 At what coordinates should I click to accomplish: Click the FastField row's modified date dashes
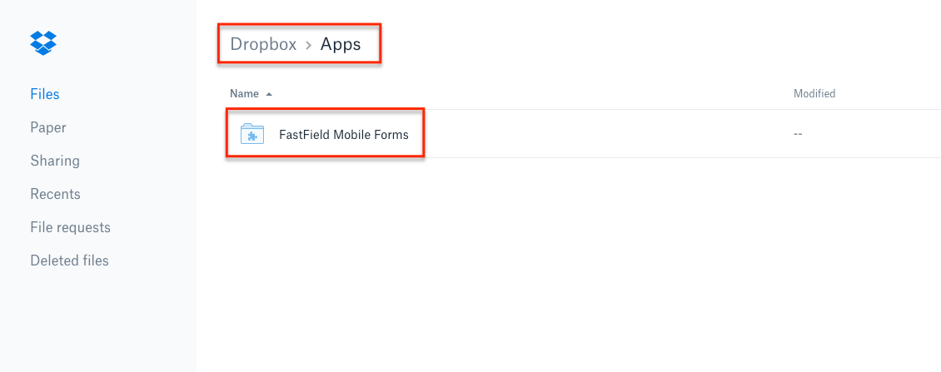click(x=798, y=134)
